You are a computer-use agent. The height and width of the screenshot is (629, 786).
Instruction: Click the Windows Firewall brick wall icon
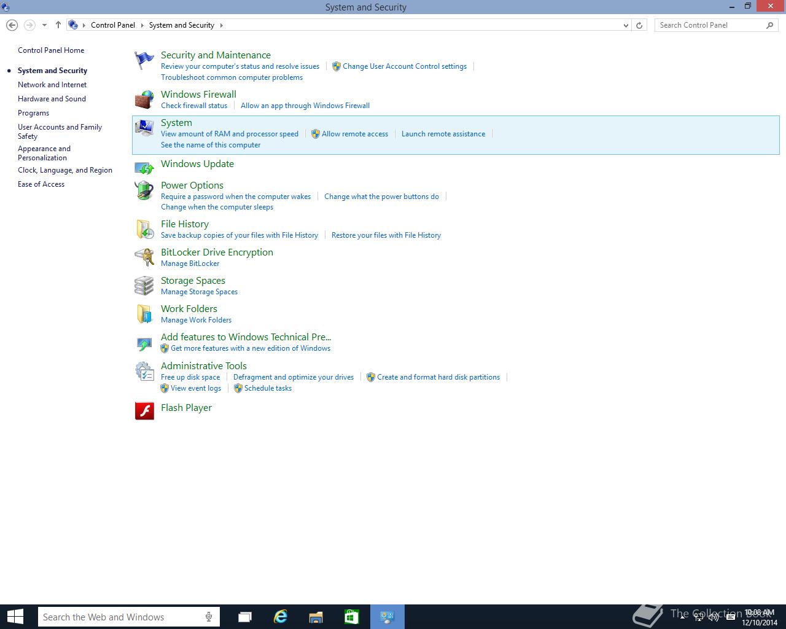coord(144,100)
